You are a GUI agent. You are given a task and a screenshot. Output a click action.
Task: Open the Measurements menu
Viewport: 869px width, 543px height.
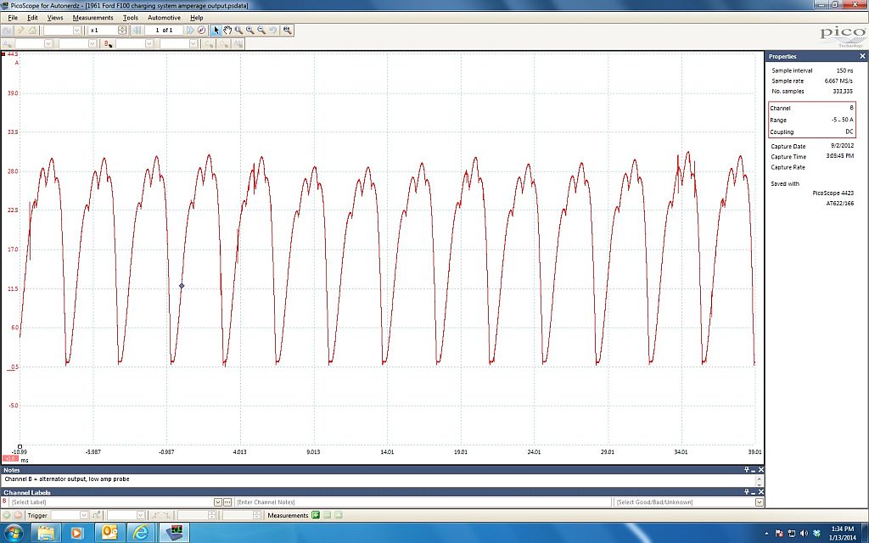tap(93, 18)
